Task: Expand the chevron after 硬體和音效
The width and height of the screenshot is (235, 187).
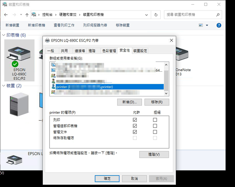Action: [x=80, y=15]
